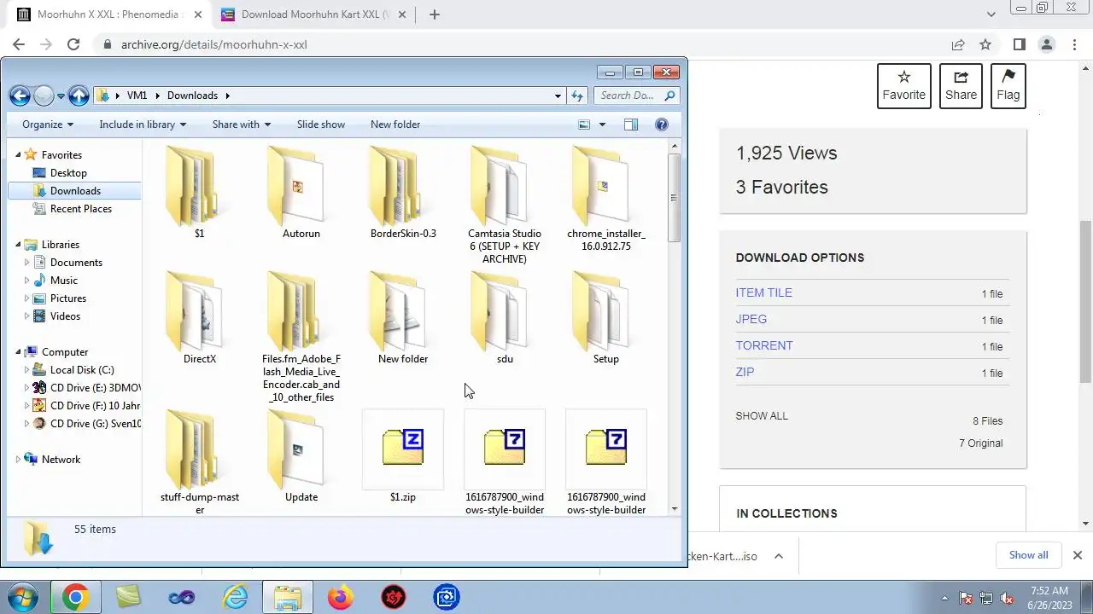The height and width of the screenshot is (614, 1093).
Task: Open recent pages dropdown beside Forward
Action: pos(61,96)
